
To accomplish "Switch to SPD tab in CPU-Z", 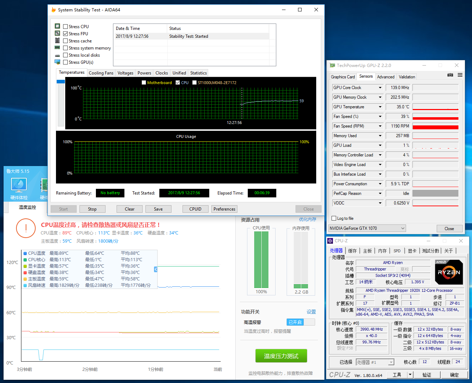I will (397, 251).
